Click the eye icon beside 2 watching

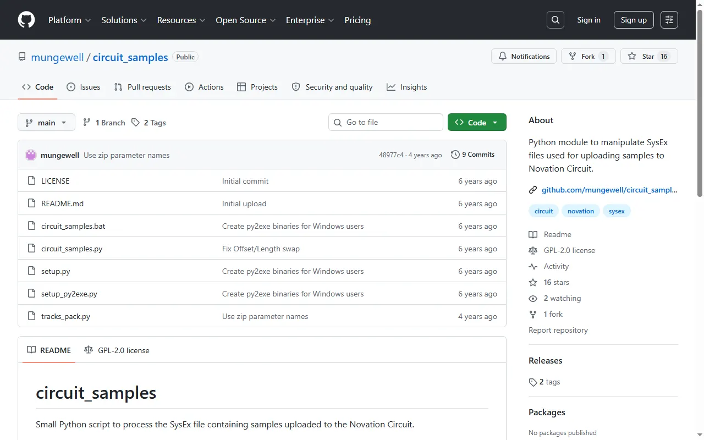pyautogui.click(x=533, y=298)
